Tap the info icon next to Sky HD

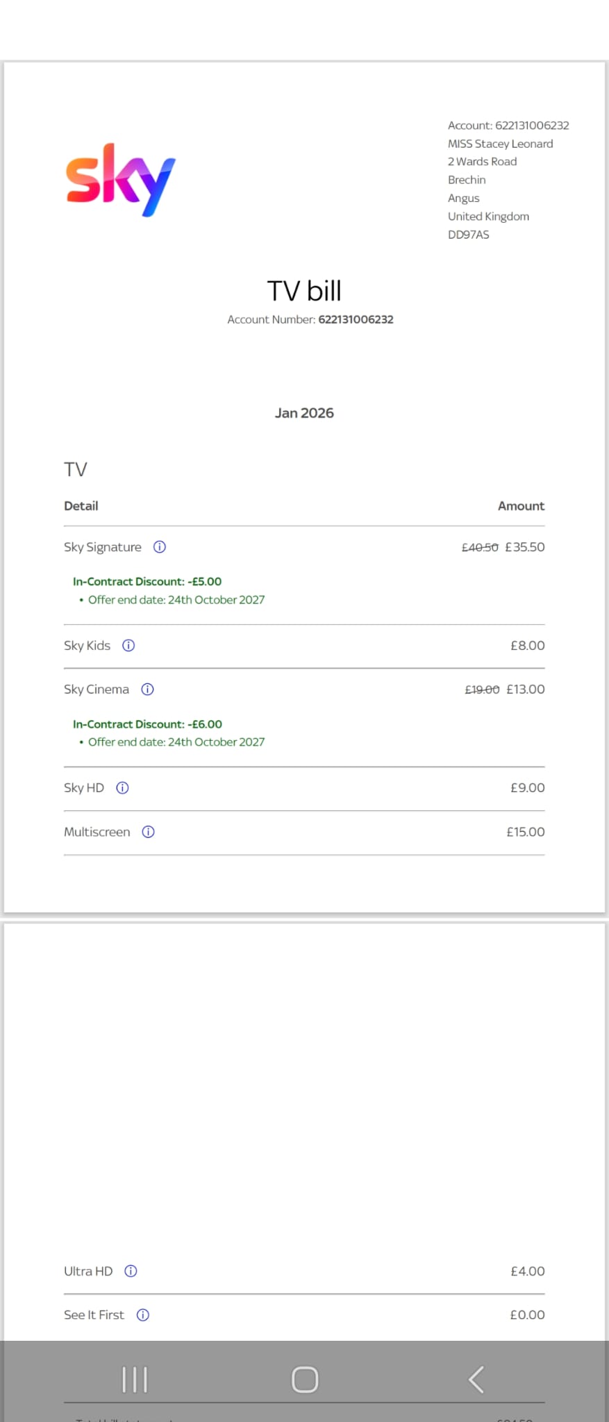(x=122, y=788)
